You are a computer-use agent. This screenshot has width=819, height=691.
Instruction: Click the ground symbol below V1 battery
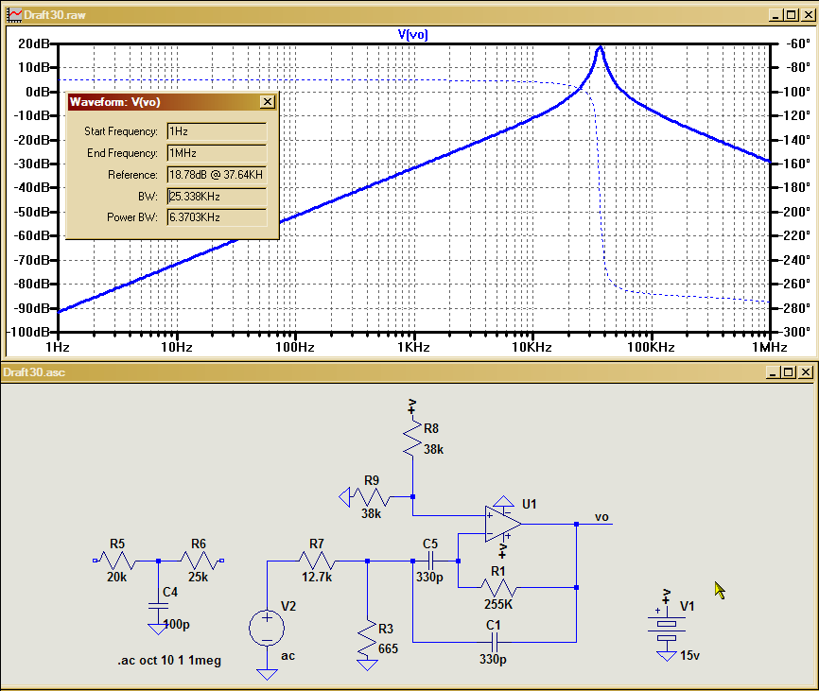tap(667, 656)
